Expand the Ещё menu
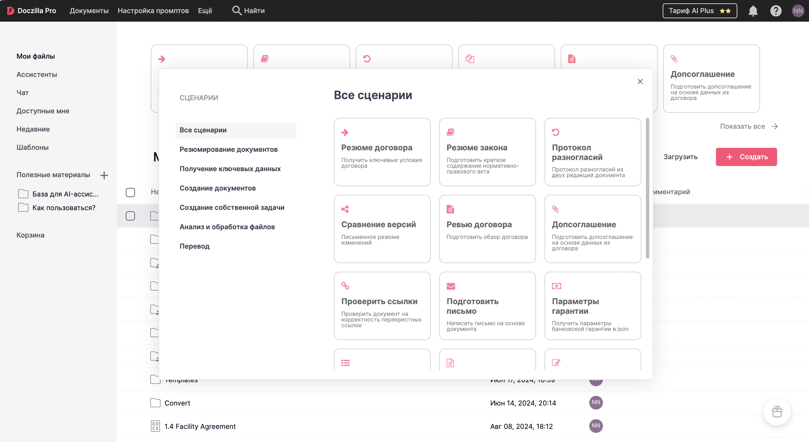The image size is (809, 442). 205,11
